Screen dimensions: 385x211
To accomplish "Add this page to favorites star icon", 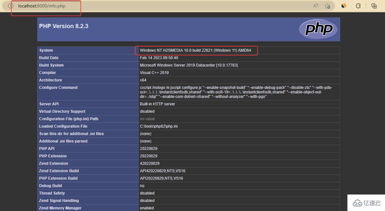I will [327, 6].
